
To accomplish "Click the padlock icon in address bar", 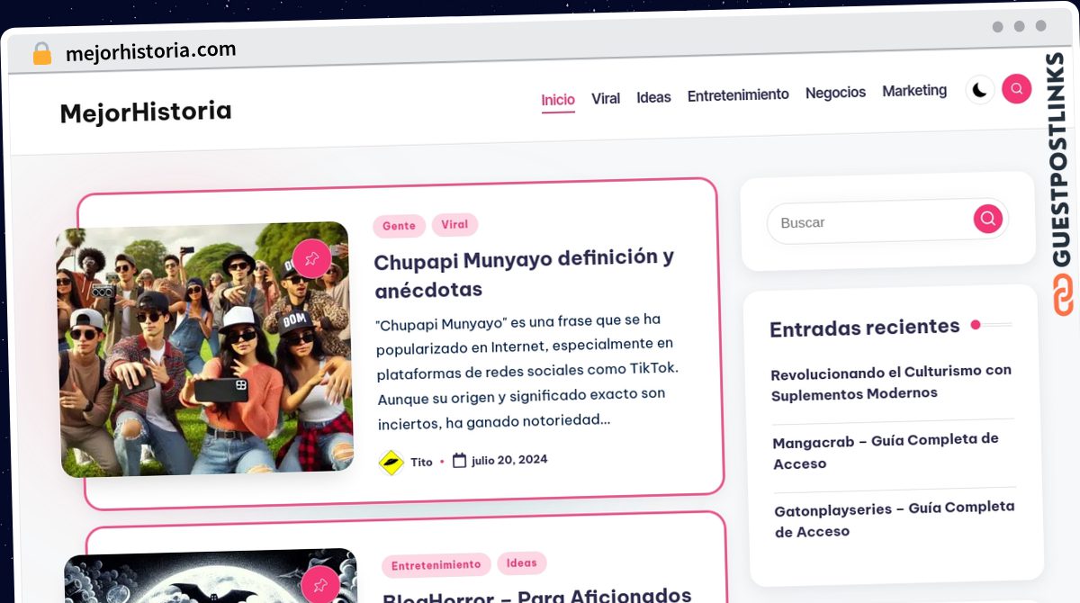I will pyautogui.click(x=42, y=54).
